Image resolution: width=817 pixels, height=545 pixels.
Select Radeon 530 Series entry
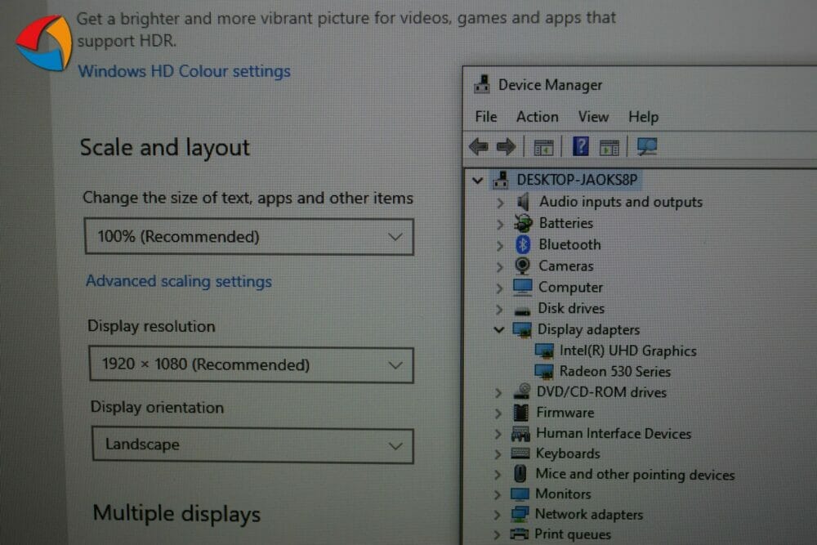tap(615, 372)
